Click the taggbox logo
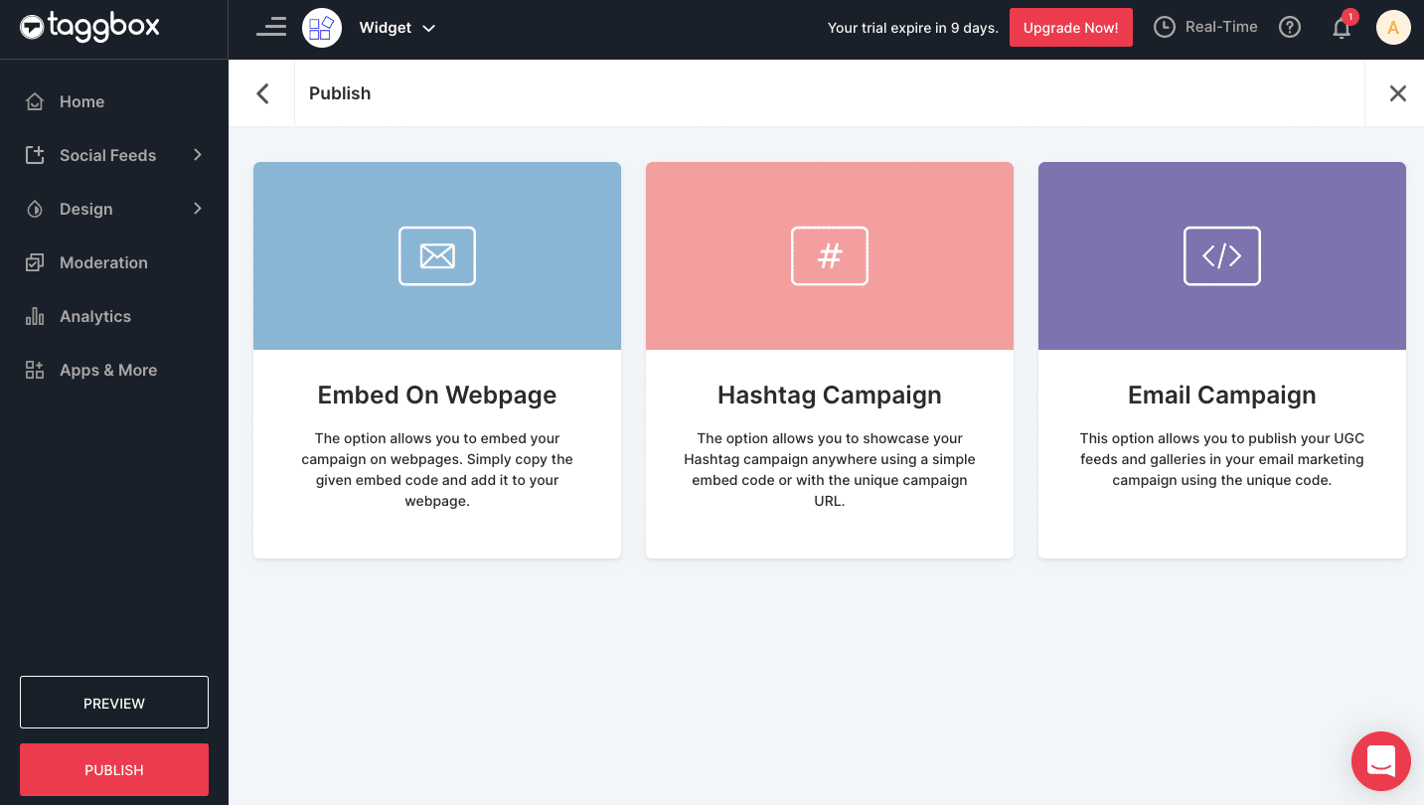 (89, 27)
